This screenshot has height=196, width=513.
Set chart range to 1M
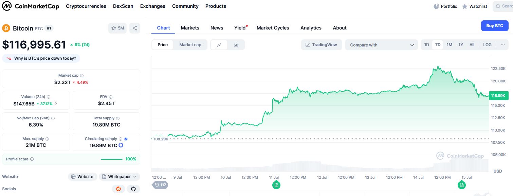point(449,45)
